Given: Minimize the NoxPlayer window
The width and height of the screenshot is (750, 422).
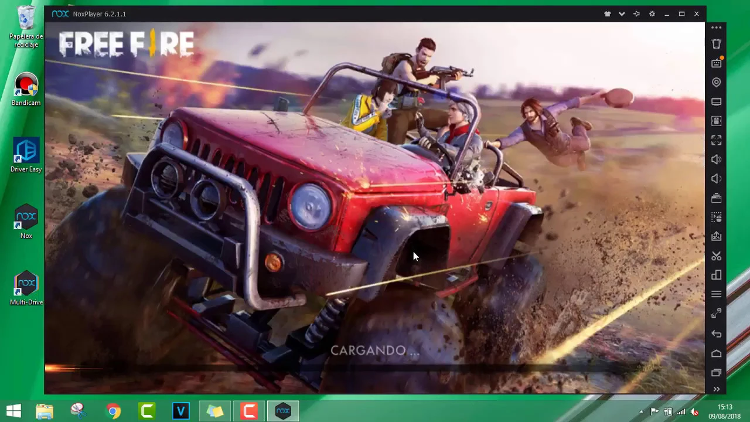Looking at the screenshot, I should (667, 14).
